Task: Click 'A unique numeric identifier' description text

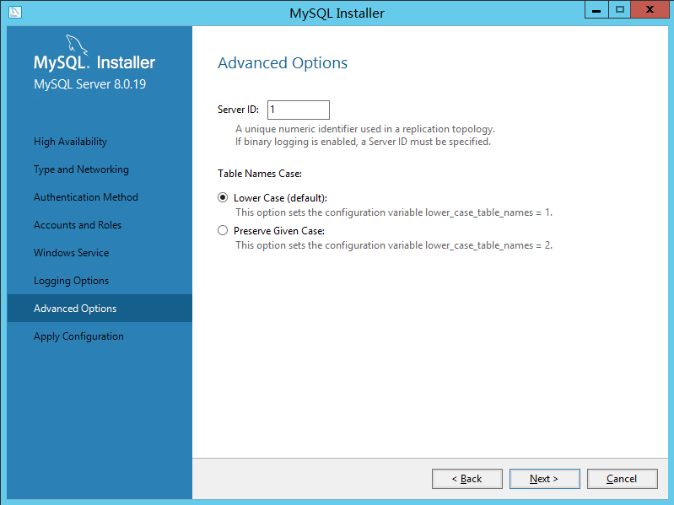Action: click(x=365, y=129)
